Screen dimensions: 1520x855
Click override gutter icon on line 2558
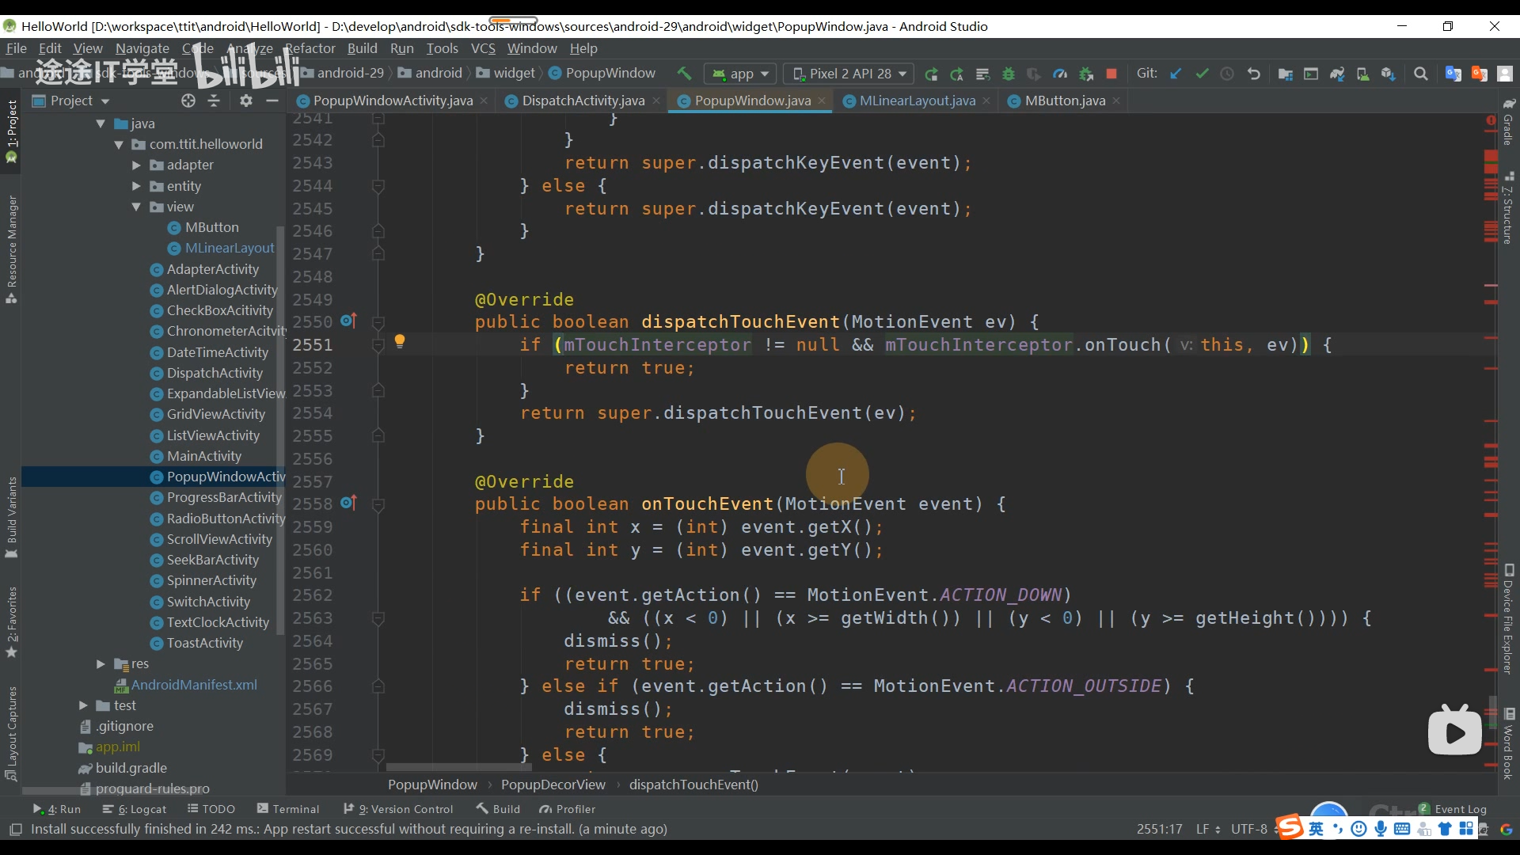pos(348,503)
